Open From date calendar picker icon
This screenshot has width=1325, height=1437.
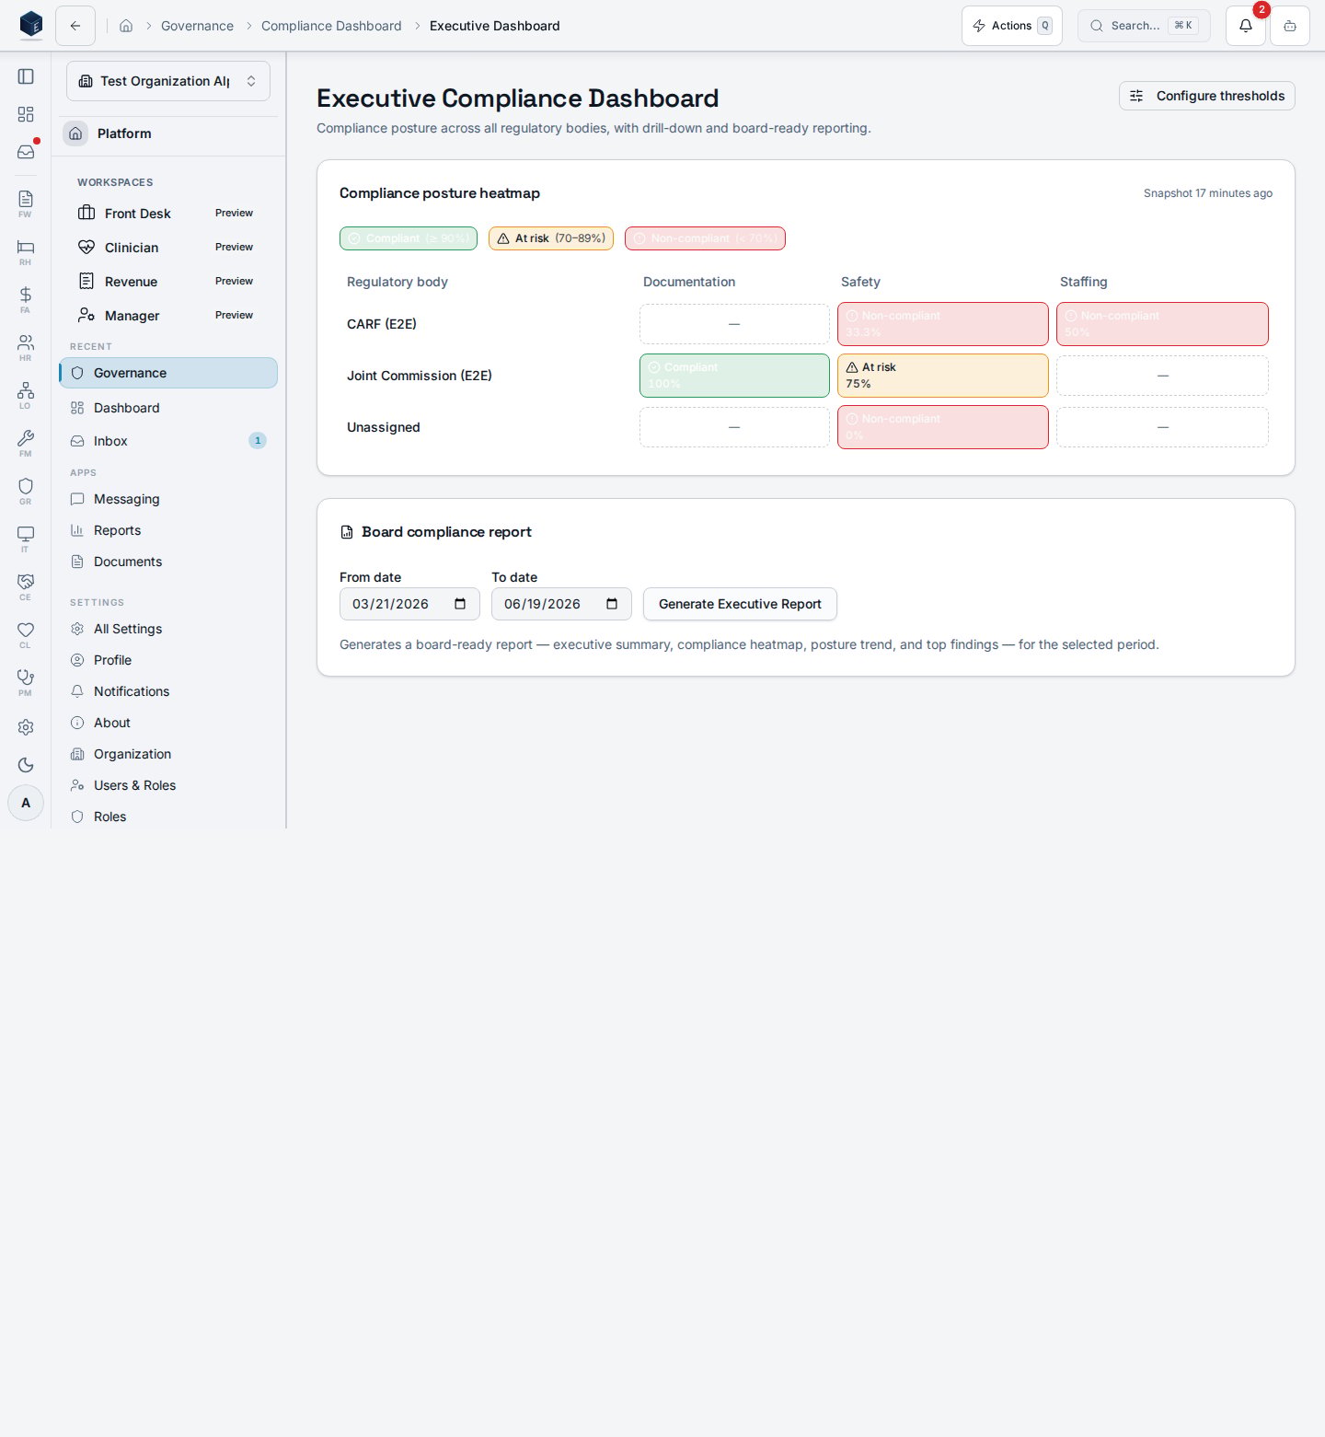pyautogui.click(x=460, y=604)
